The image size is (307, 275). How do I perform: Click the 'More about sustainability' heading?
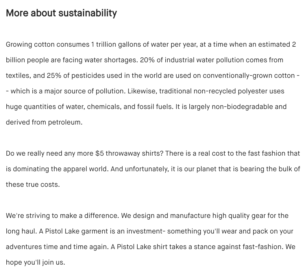click(61, 13)
